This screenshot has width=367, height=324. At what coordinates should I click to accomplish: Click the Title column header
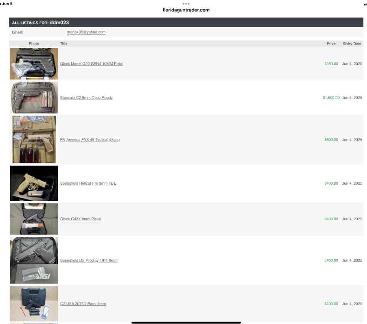(x=64, y=43)
